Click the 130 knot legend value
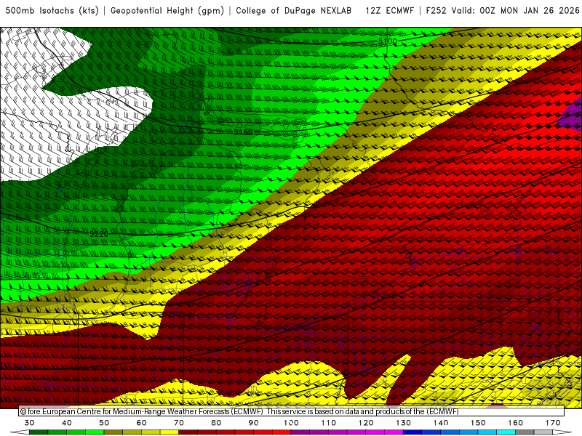This screenshot has height=436, width=582. [404, 423]
